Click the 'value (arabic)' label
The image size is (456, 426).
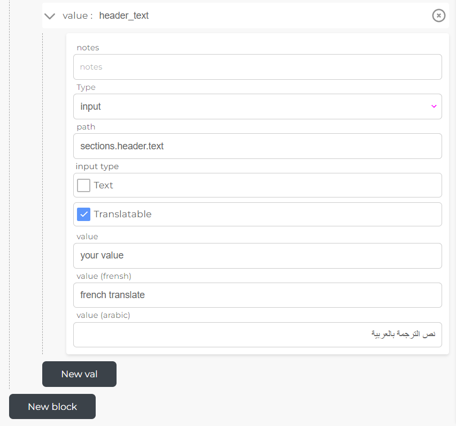pyautogui.click(x=103, y=315)
